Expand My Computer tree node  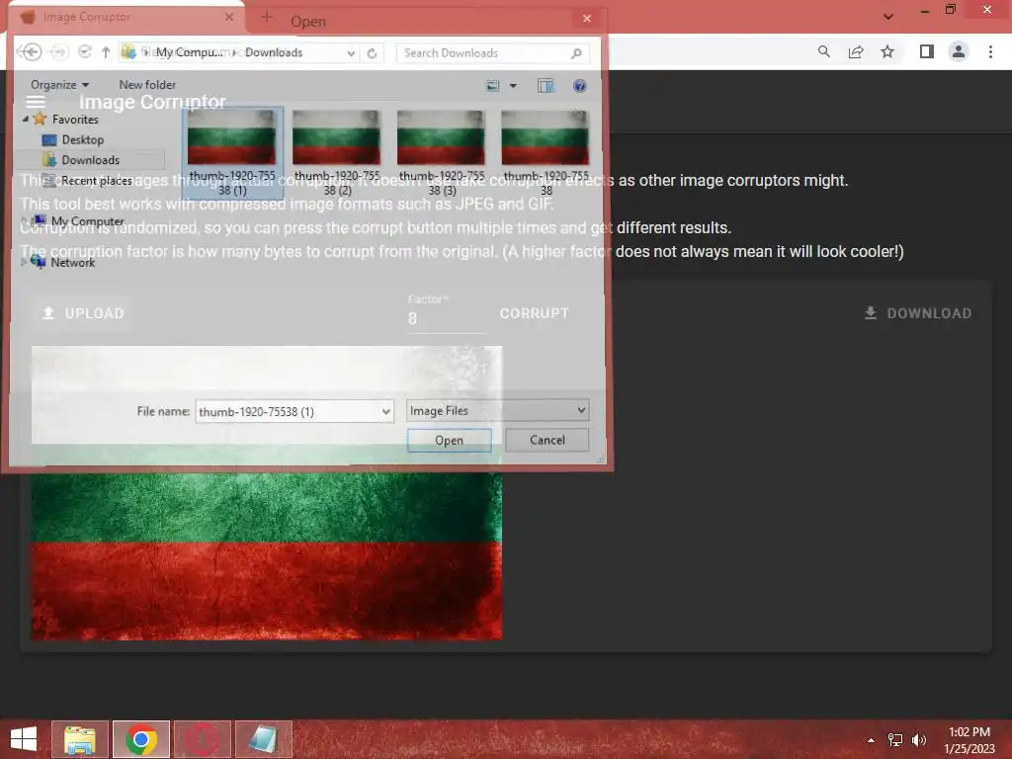(x=25, y=220)
